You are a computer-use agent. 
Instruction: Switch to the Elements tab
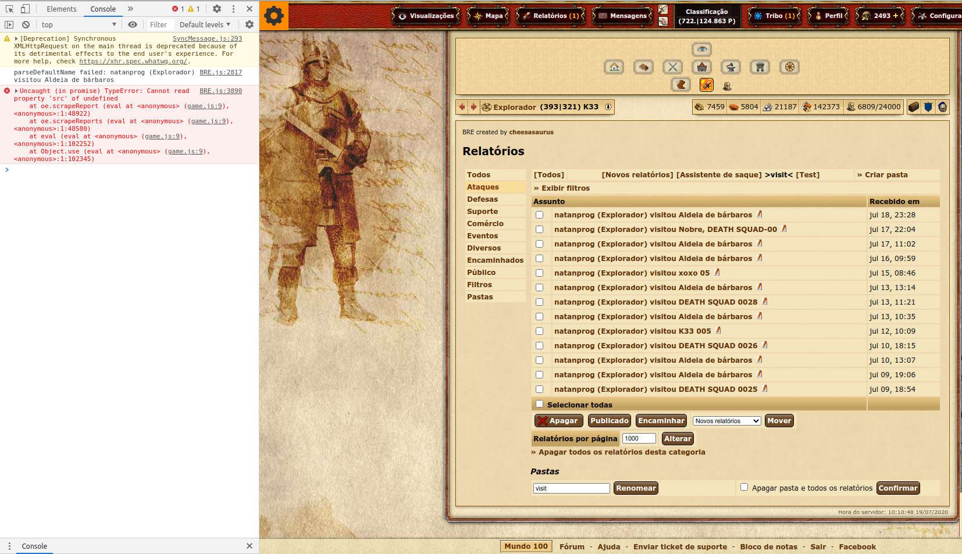(x=62, y=9)
